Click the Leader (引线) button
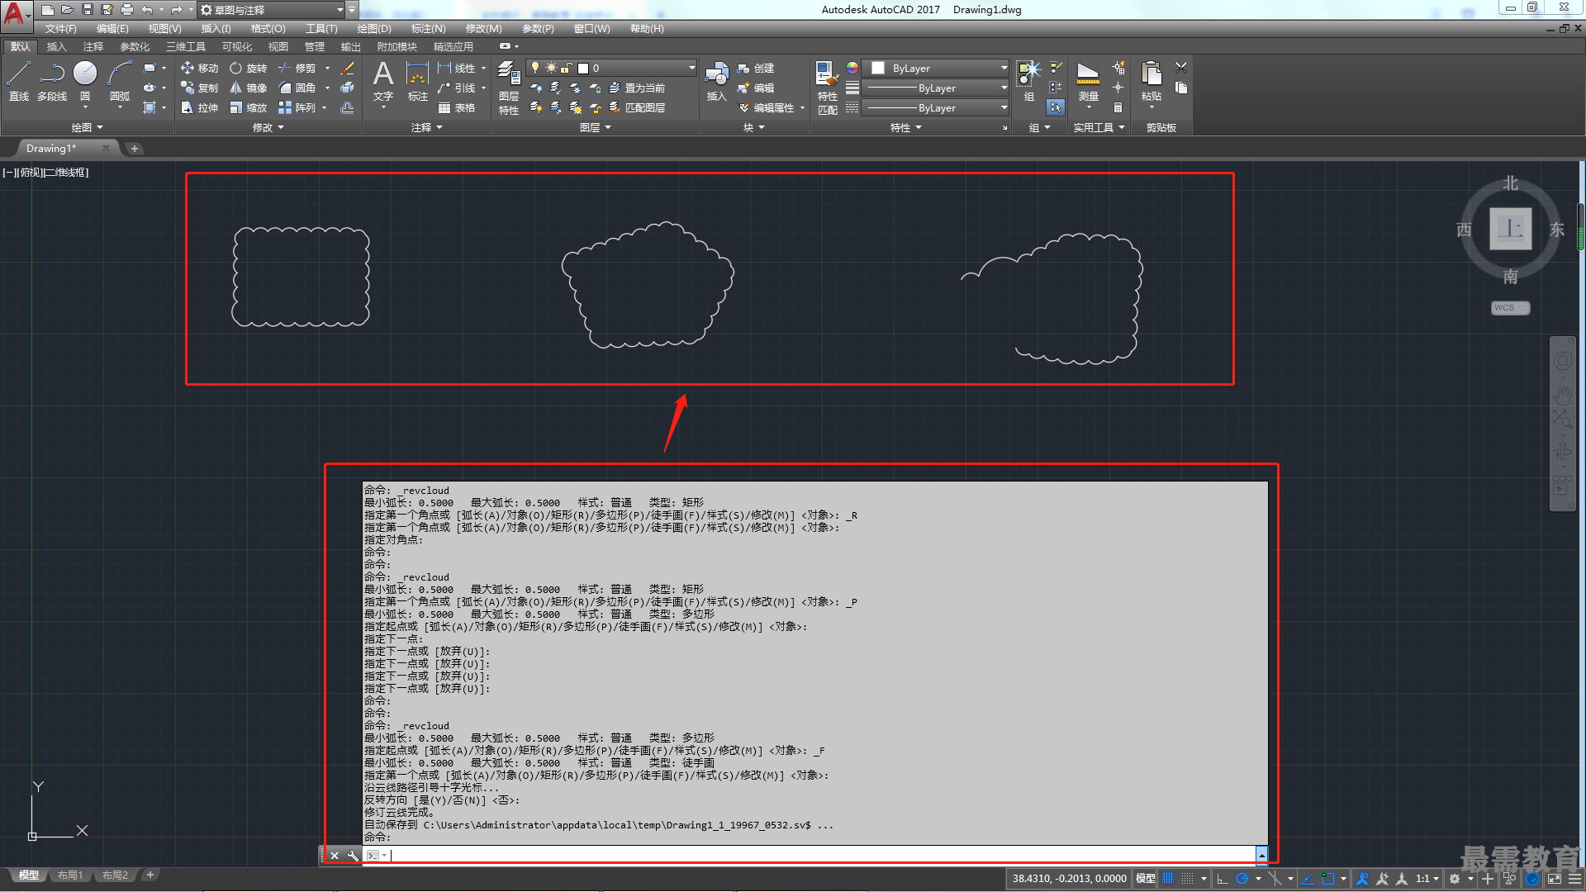This screenshot has width=1586, height=892. (457, 88)
